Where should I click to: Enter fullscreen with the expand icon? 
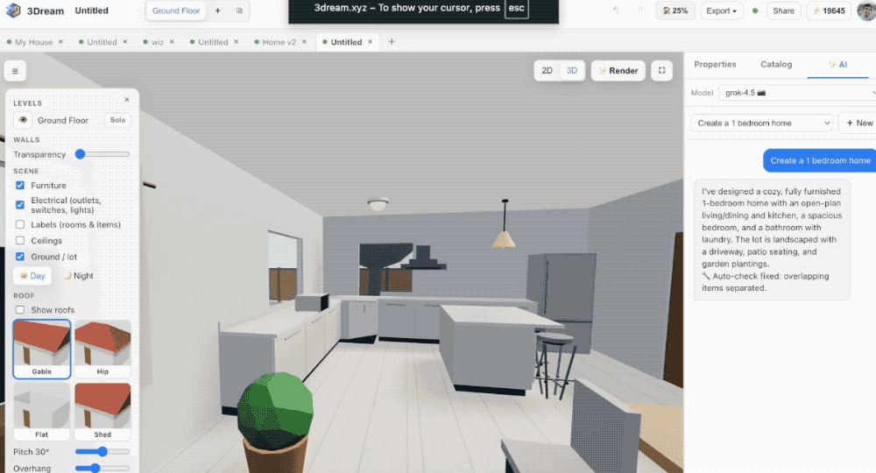(x=661, y=70)
